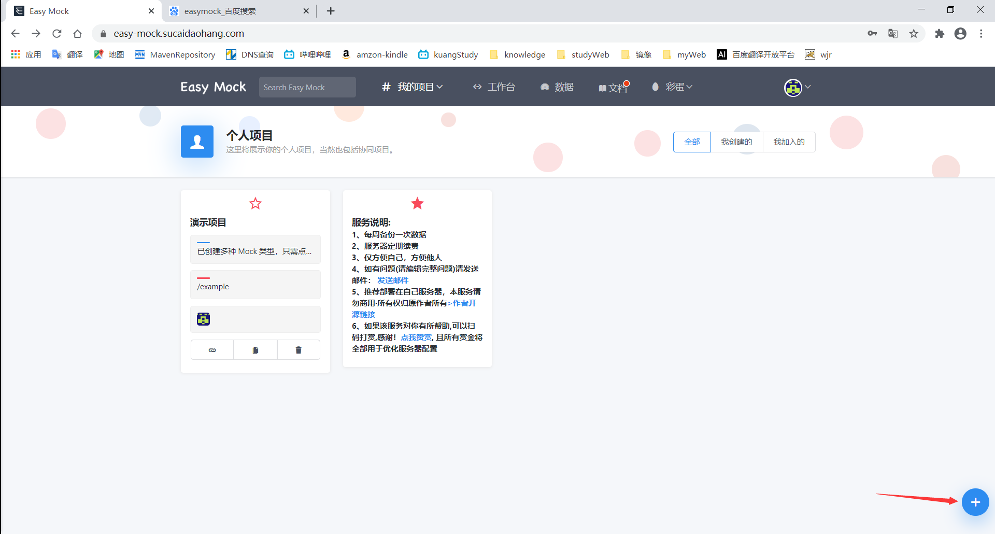Click the red star on the 服务说明 card
Image resolution: width=995 pixels, height=534 pixels.
pos(417,203)
